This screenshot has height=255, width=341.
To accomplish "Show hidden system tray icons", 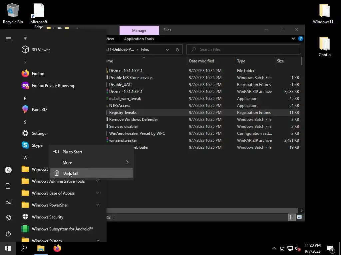I will coord(274,248).
